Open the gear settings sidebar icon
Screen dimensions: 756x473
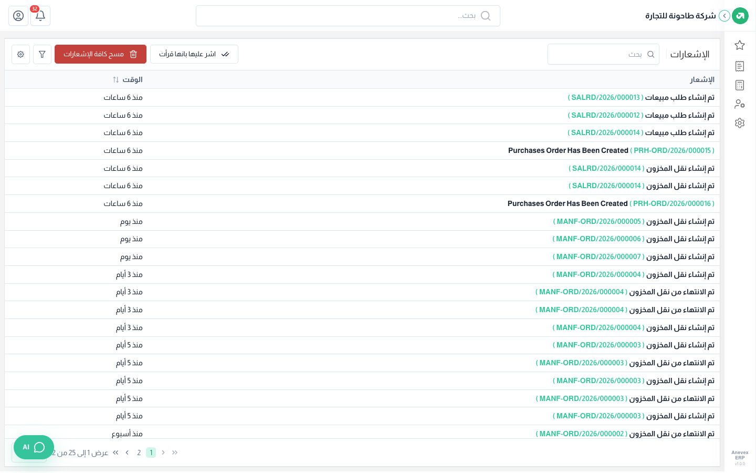[740, 123]
